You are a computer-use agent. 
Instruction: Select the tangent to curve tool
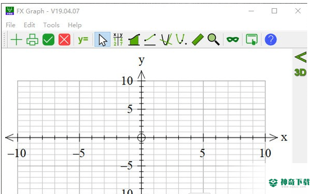pos(166,40)
